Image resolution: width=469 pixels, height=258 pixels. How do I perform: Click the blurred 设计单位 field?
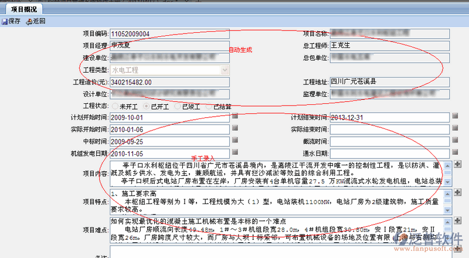point(169,94)
